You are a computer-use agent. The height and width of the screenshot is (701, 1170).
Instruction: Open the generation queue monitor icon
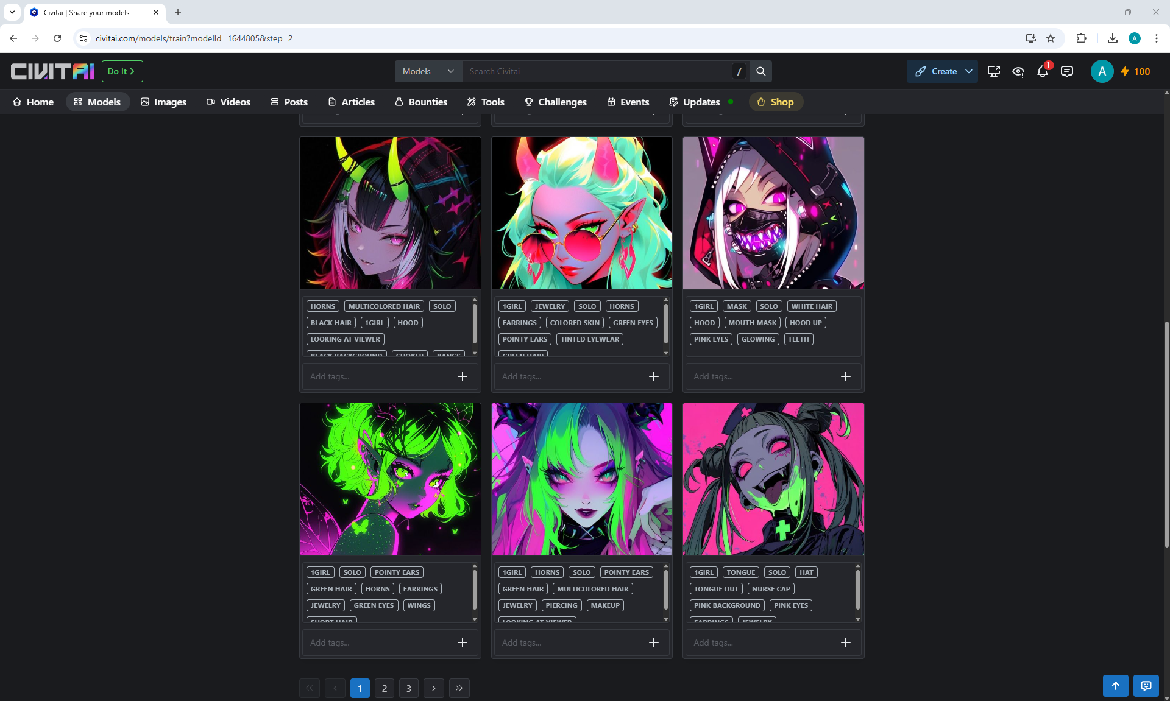tap(993, 72)
